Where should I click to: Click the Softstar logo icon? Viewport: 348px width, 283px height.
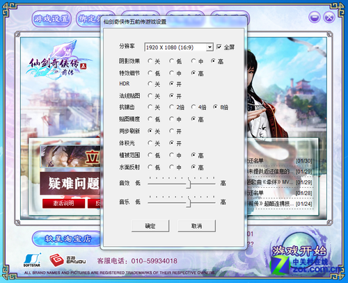[32, 260]
